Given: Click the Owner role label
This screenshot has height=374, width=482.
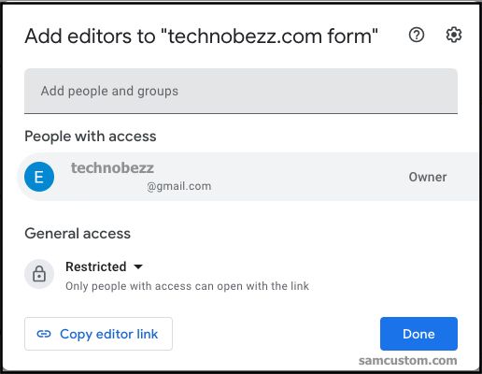Looking at the screenshot, I should click(x=428, y=177).
